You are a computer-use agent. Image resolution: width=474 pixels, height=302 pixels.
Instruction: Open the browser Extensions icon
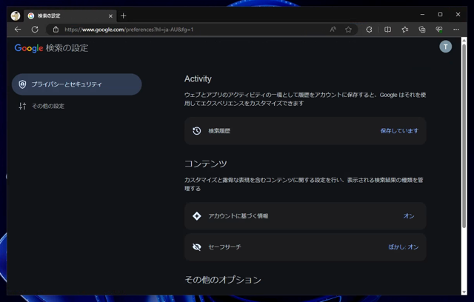(x=369, y=30)
